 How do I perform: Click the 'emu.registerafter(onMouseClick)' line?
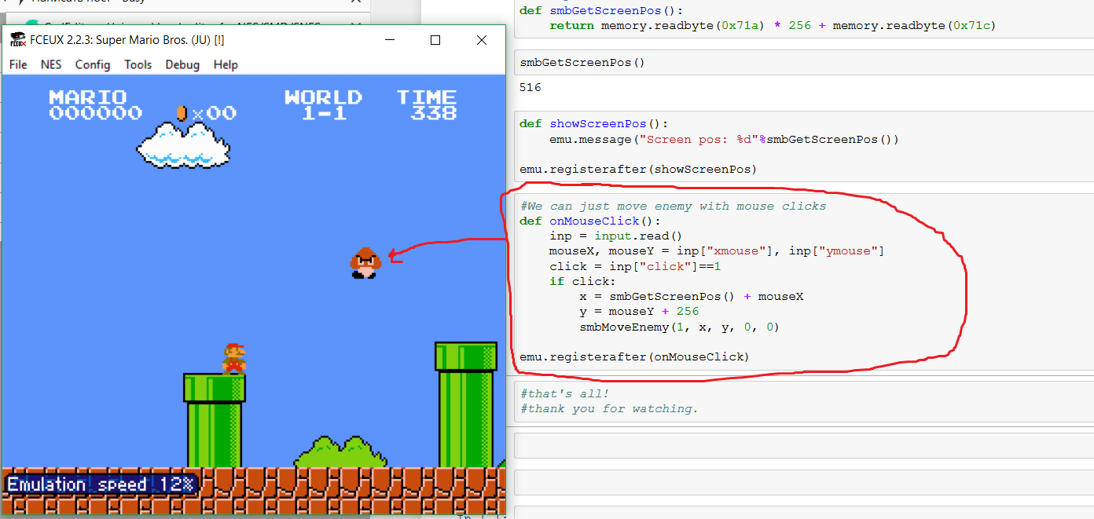(x=634, y=356)
